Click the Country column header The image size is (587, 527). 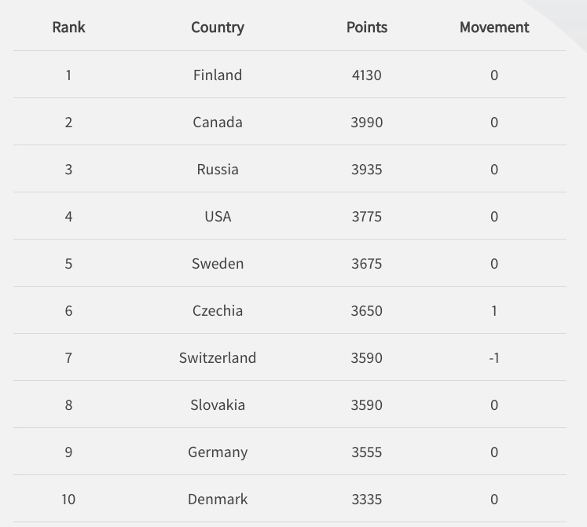pos(218,27)
